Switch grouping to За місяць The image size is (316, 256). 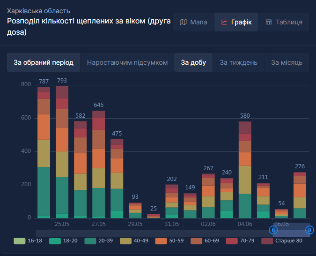pyautogui.click(x=287, y=62)
